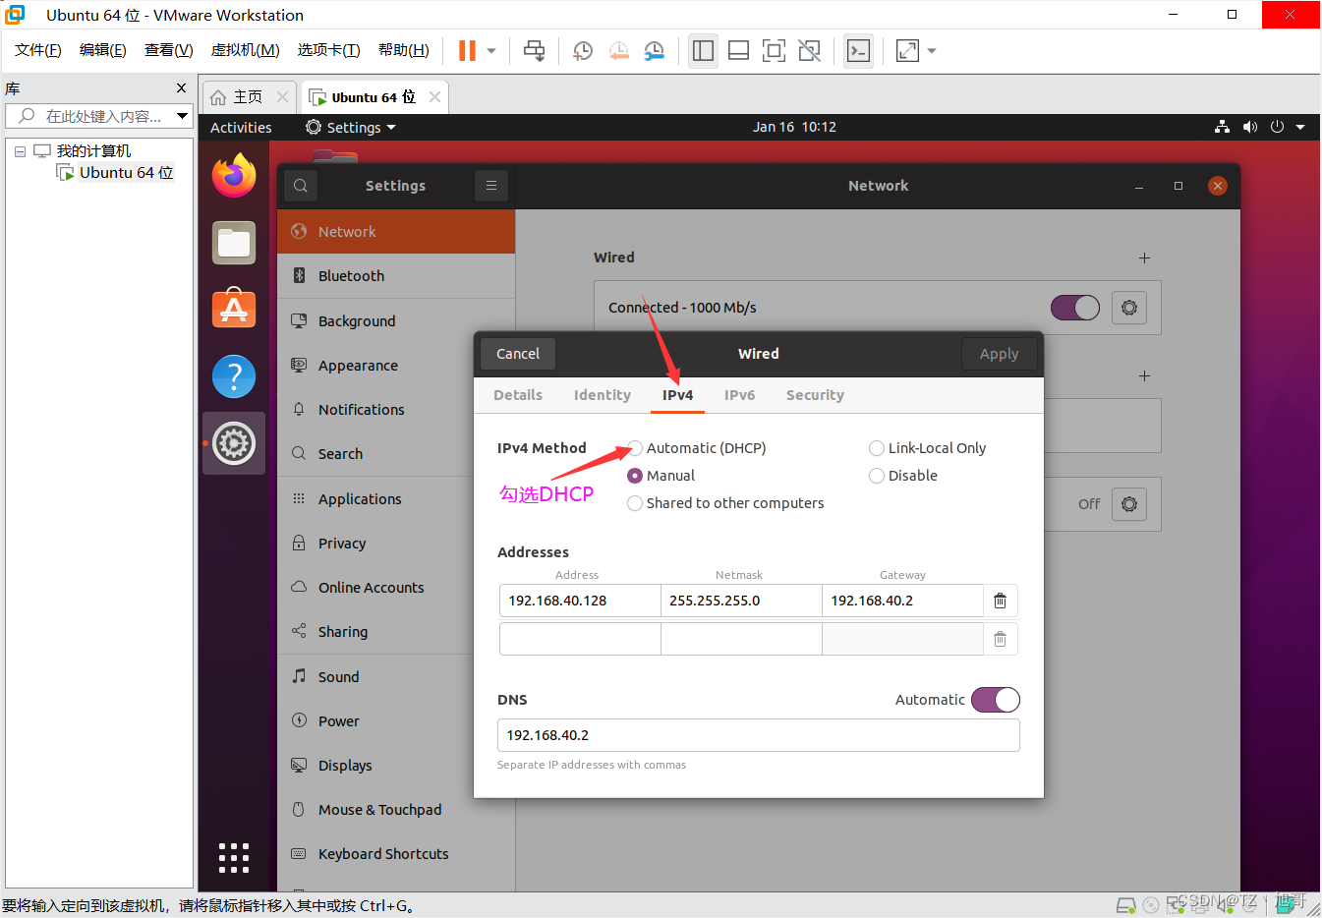Toggle the wired connection switch

coord(1075,308)
